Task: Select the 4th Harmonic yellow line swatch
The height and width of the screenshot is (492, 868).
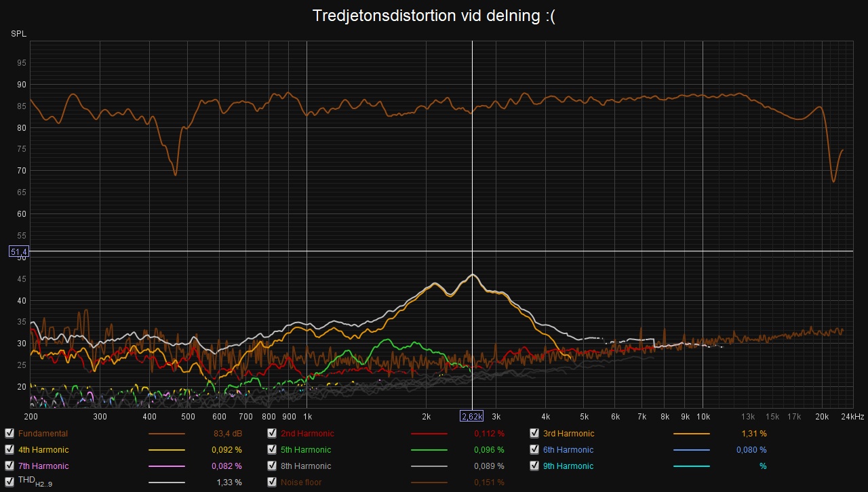Action: click(167, 450)
